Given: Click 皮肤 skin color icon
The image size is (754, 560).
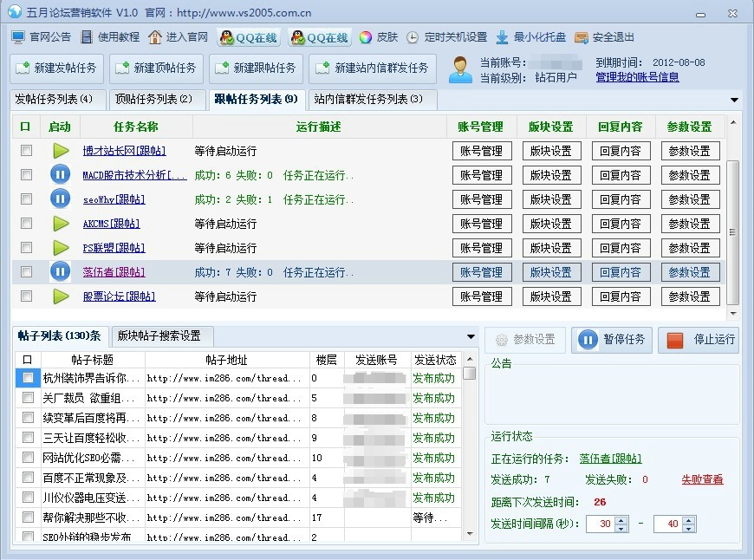Looking at the screenshot, I should tap(366, 37).
